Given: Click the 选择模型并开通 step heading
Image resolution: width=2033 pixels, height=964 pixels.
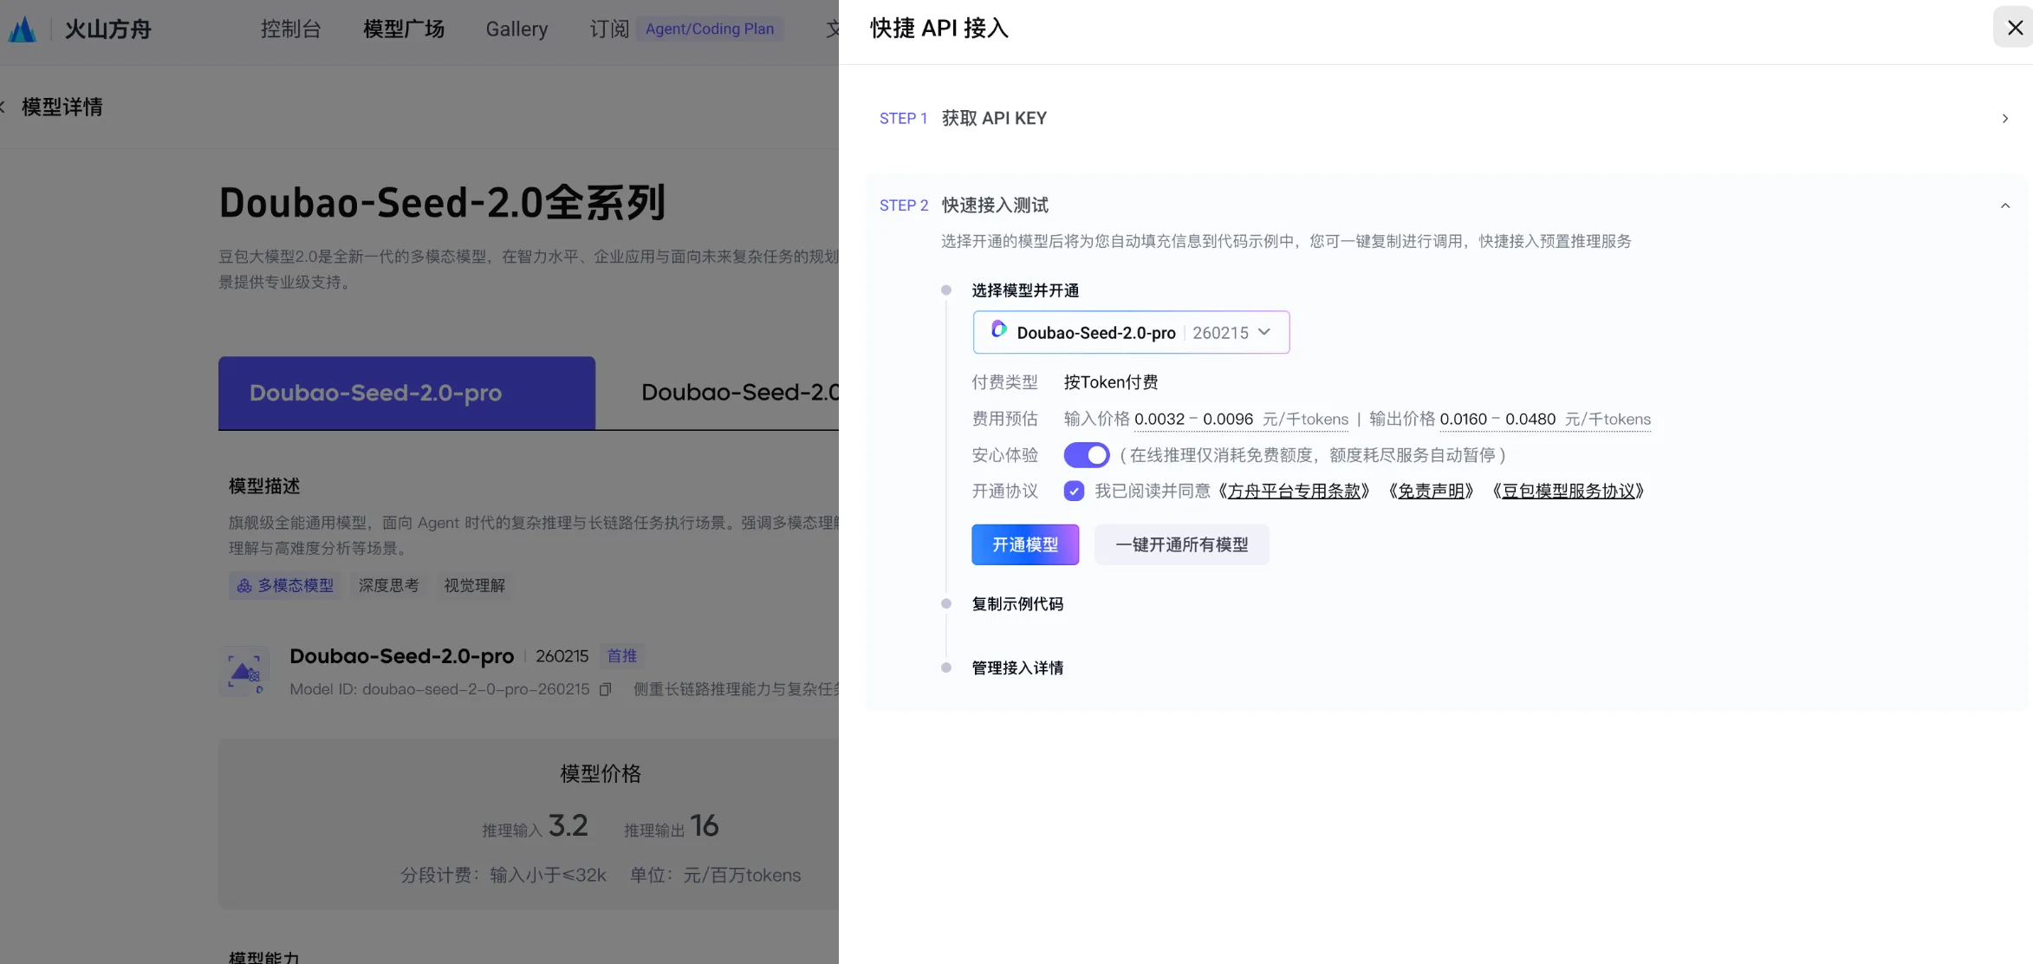Looking at the screenshot, I should [1025, 290].
